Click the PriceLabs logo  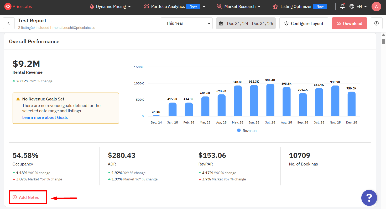[x=18, y=7]
